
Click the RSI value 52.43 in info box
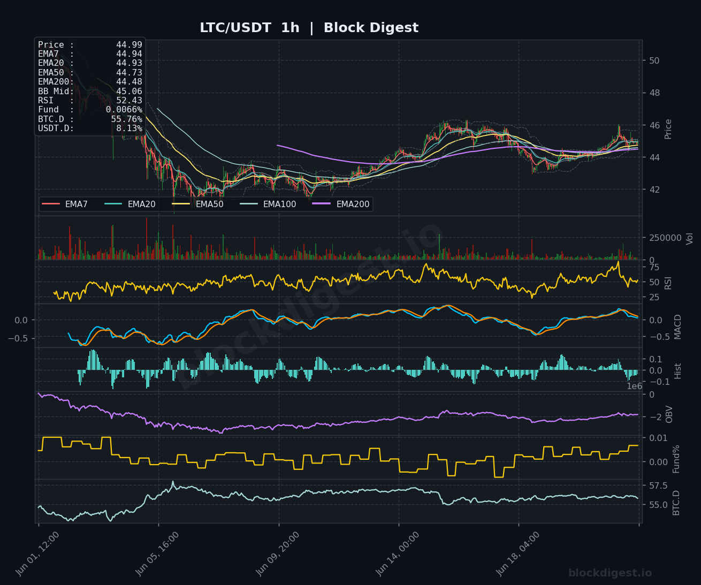point(129,101)
